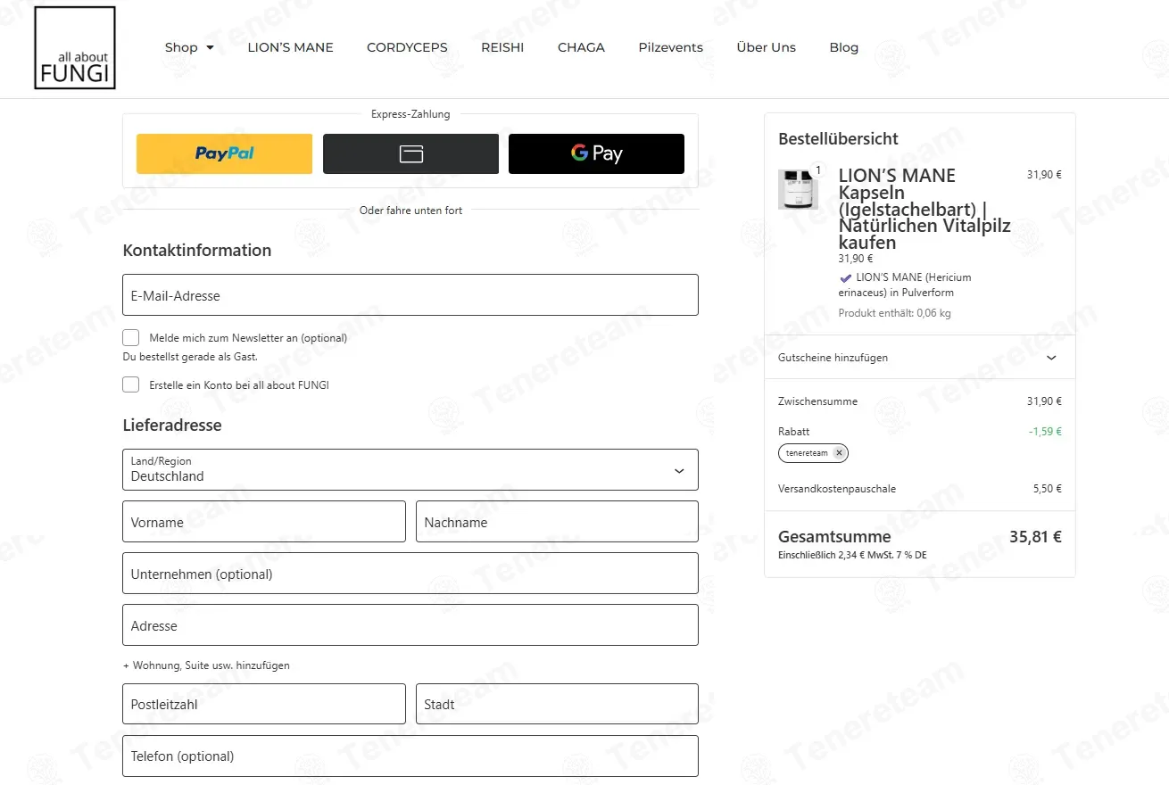This screenshot has width=1169, height=785.
Task: Click the text Produkt enthält: 0,06 kg
Action: click(x=894, y=313)
